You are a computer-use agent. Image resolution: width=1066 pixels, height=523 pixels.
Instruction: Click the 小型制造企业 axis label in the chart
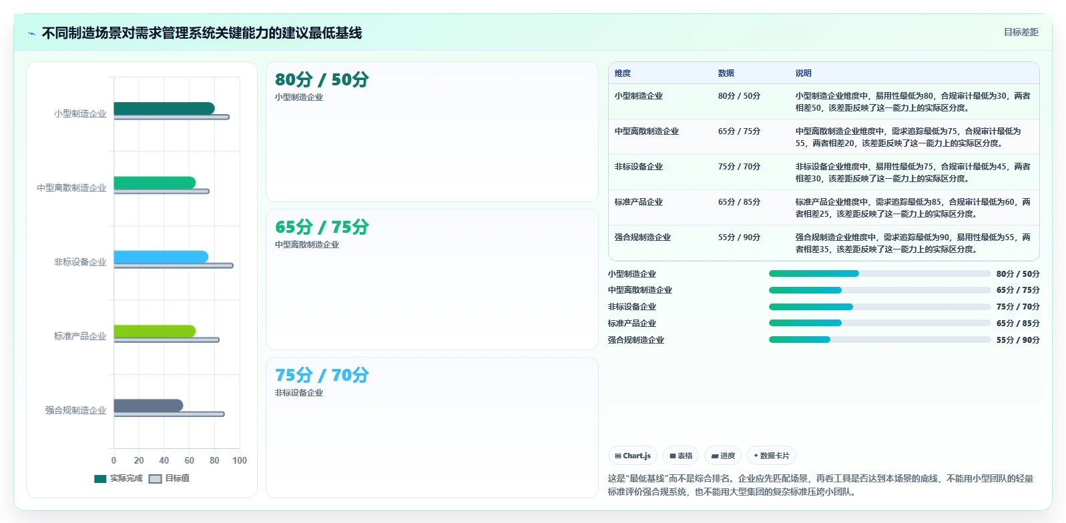tap(80, 113)
